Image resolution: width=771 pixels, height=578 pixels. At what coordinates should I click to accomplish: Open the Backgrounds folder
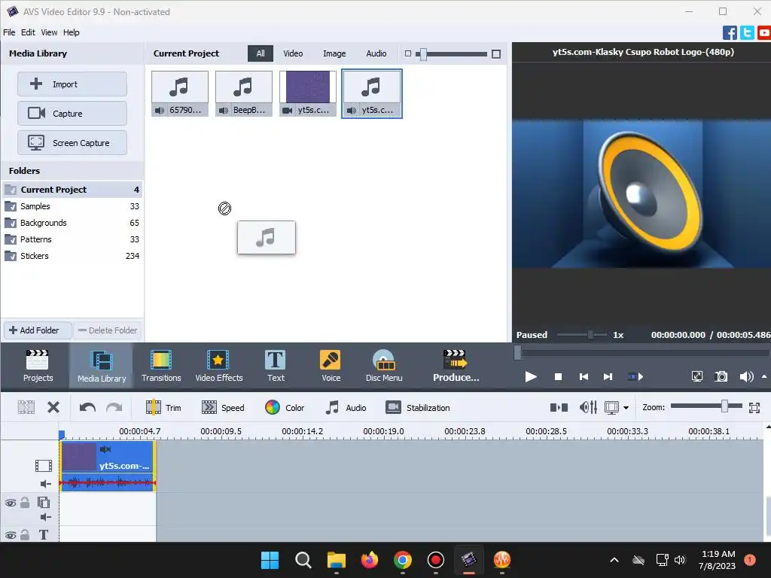(x=72, y=223)
